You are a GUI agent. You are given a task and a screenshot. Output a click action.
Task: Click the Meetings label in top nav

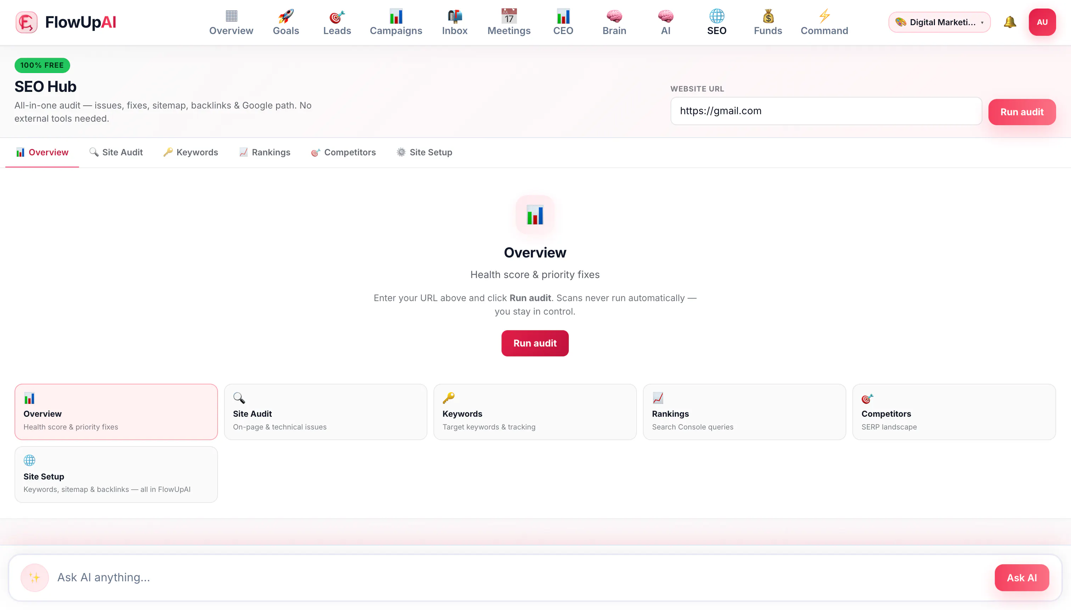509,30
